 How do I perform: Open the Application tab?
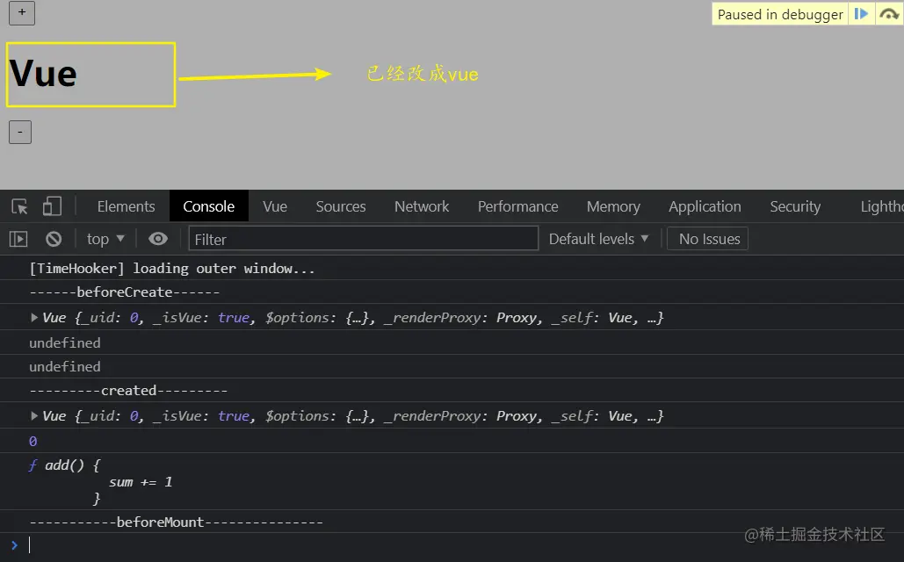coord(705,206)
